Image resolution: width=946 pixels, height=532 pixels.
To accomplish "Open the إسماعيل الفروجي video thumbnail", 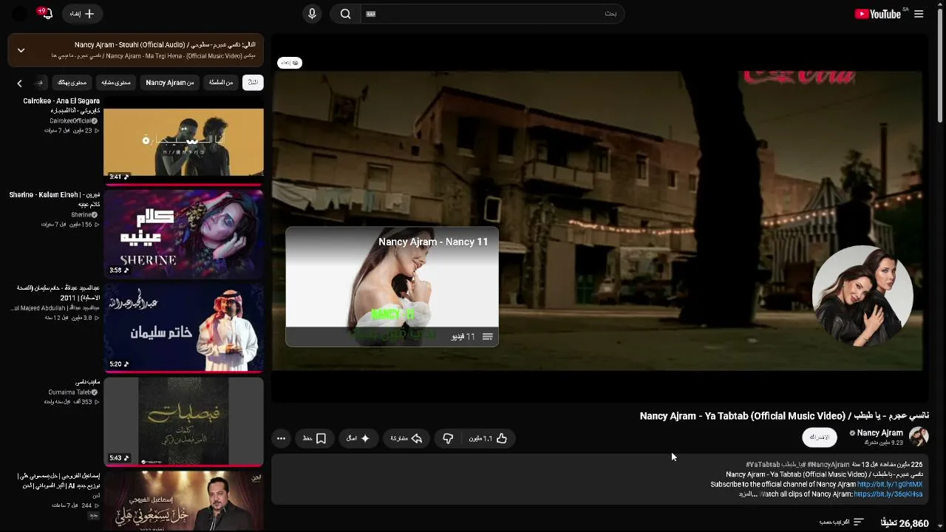I will (x=183, y=501).
